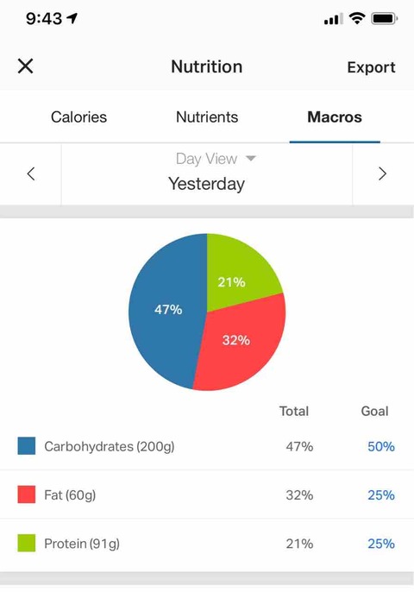Image resolution: width=414 pixels, height=592 pixels.
Task: Select the Yesterday date label
Action: pyautogui.click(x=206, y=185)
